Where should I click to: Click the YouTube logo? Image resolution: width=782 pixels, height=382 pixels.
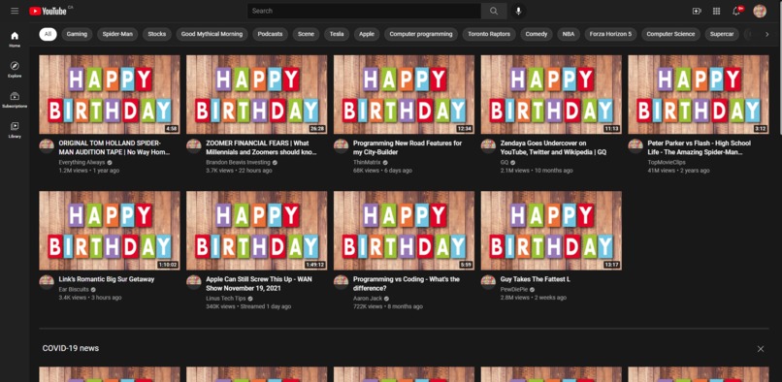click(48, 11)
